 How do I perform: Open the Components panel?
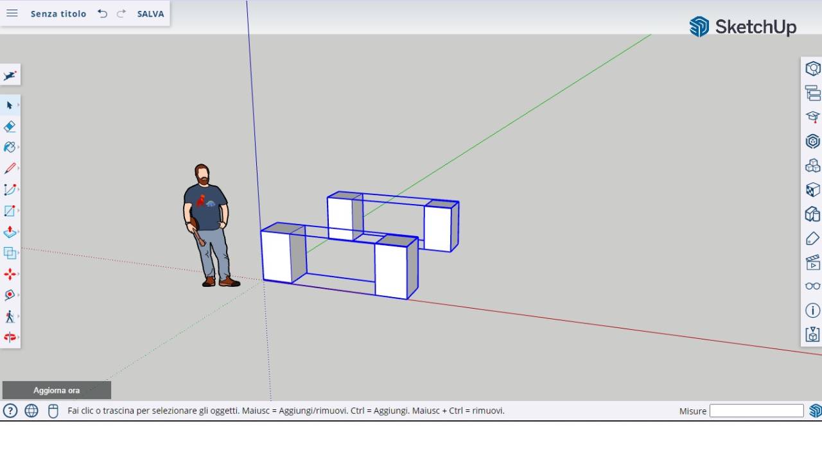tap(812, 166)
